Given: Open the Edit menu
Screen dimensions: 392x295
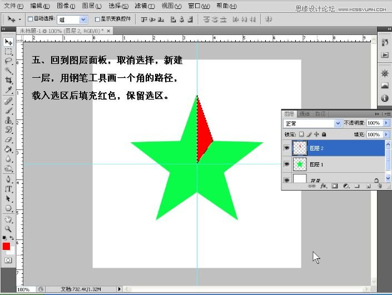Looking at the screenshot, I should (x=39, y=6).
